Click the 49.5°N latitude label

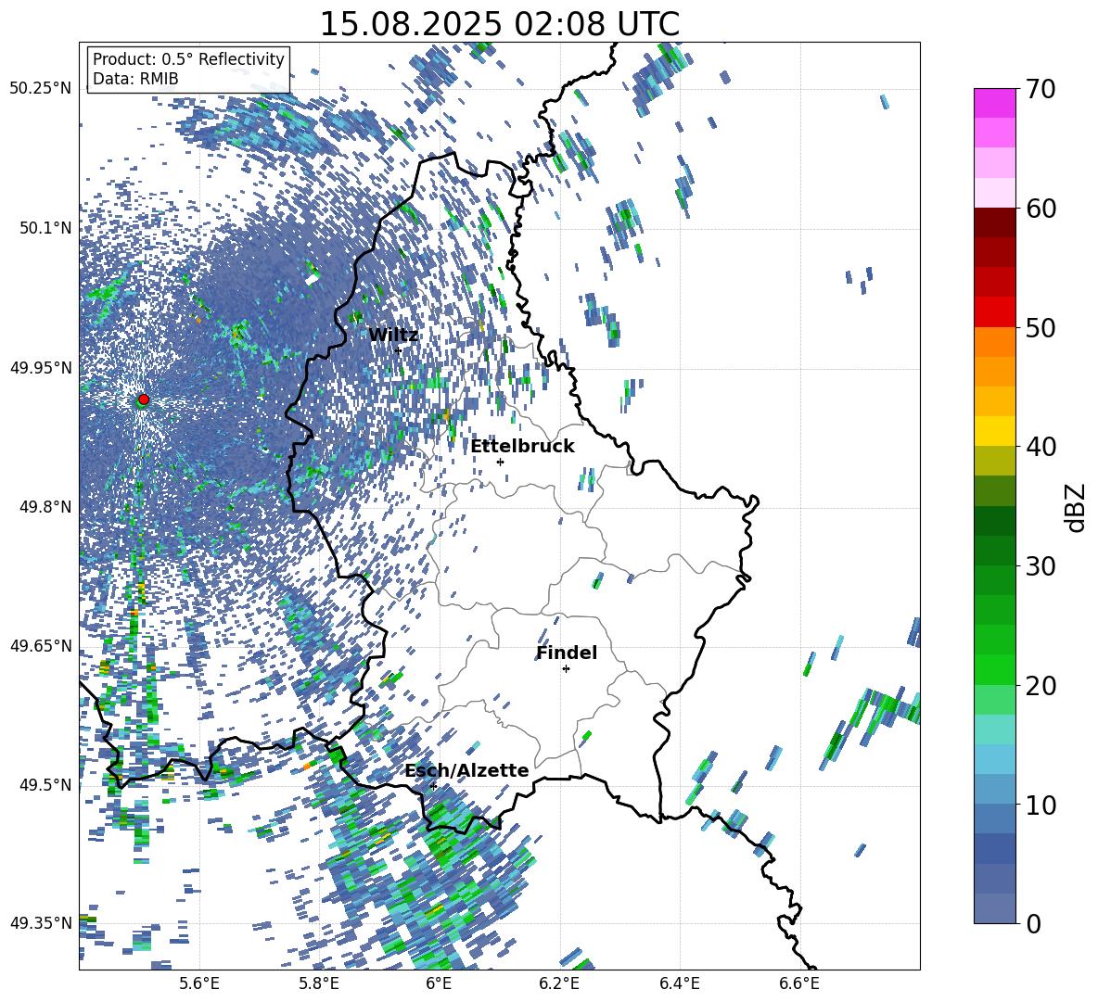click(46, 784)
